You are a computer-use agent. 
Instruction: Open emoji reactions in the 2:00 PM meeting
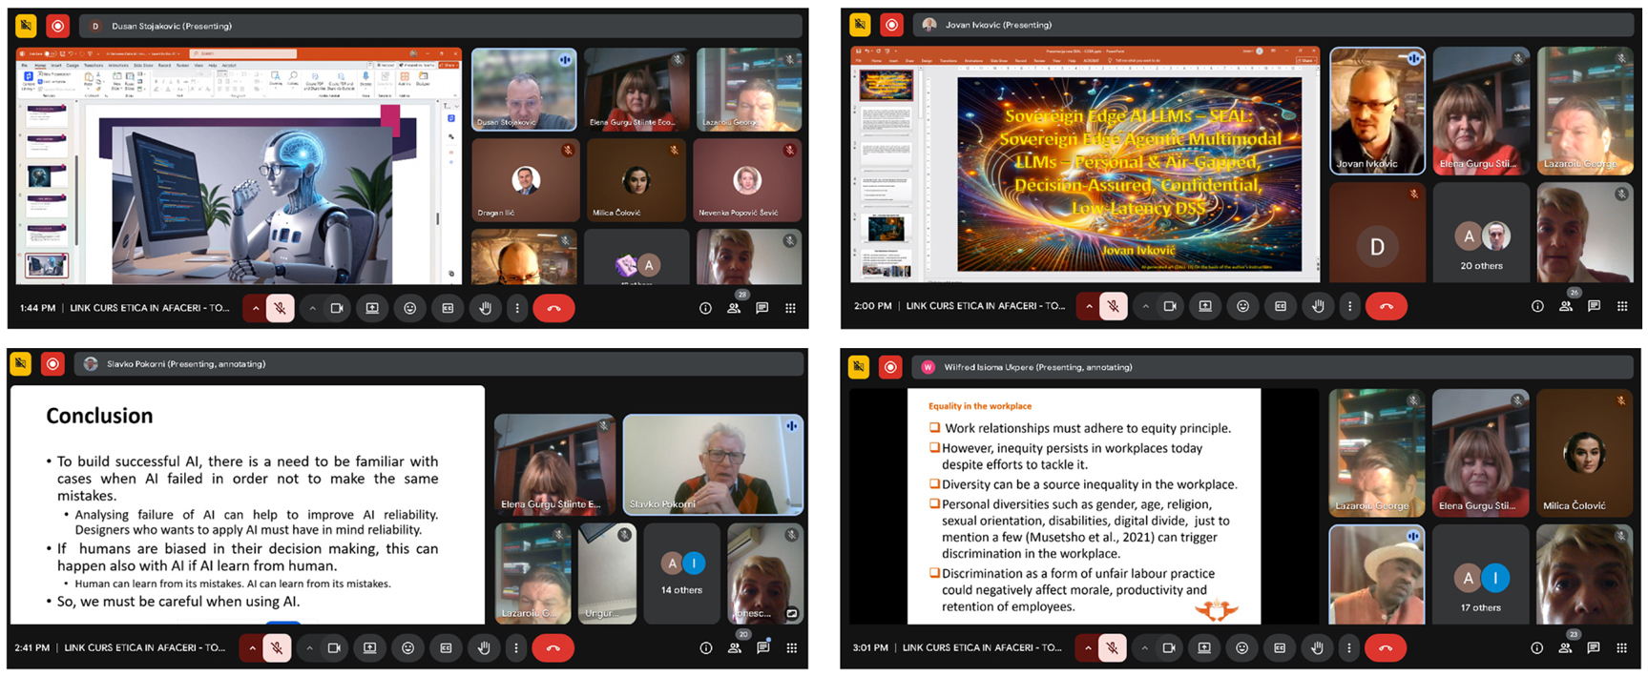(x=1242, y=306)
